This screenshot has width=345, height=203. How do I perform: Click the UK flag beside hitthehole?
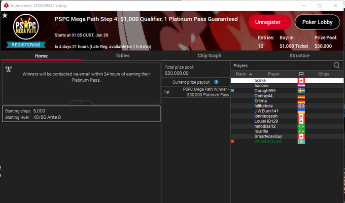(301, 106)
